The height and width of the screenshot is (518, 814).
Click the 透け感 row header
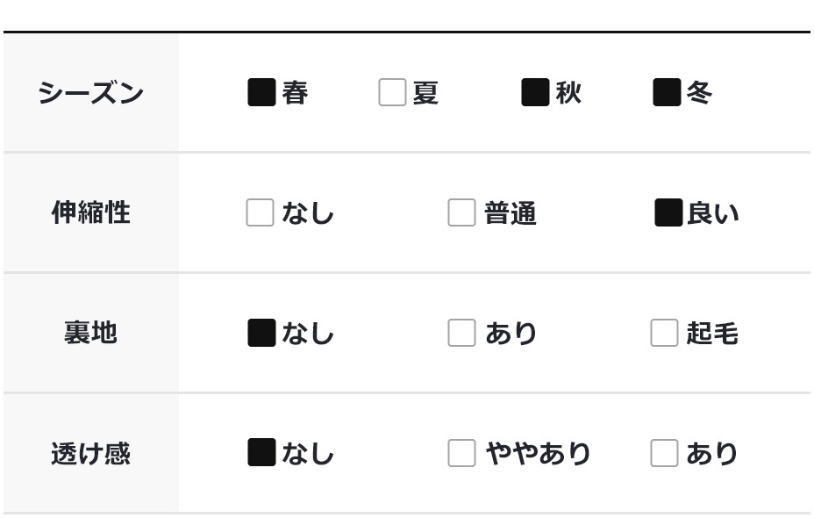[x=90, y=453]
